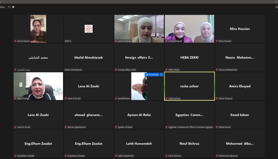Image resolution: width=278 pixels, height=159 pixels.
Task: Click ahmad ghananeem's muted microphone icon
Action: coord(66,127)
